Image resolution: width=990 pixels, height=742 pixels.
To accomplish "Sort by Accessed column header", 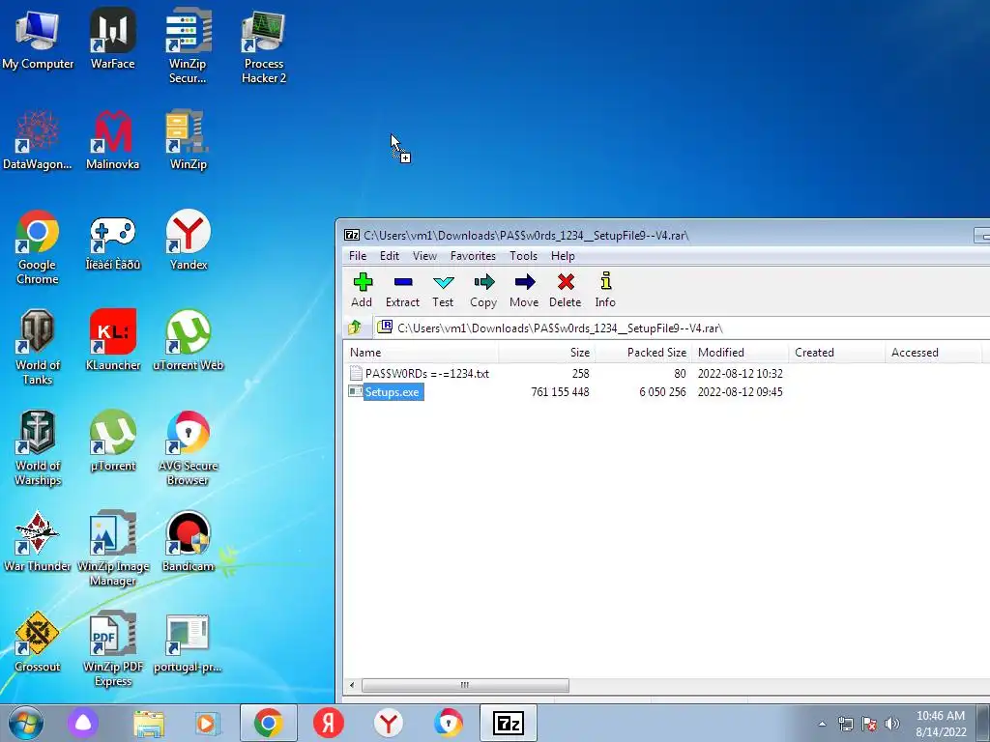I will [x=933, y=353].
